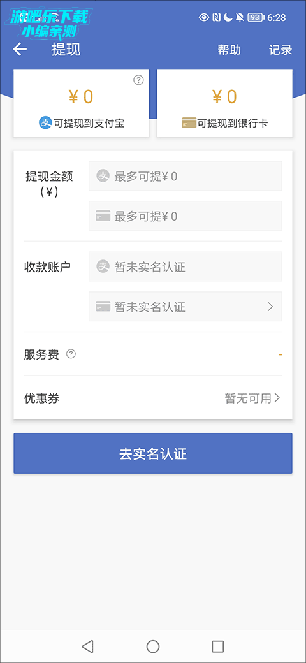
Task: Tap the grey Alipay icon in the amount field
Action: pyautogui.click(x=103, y=176)
